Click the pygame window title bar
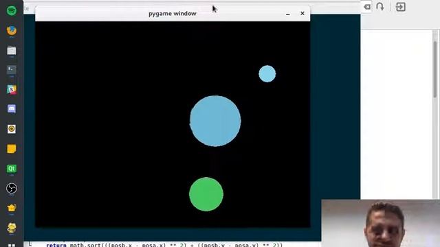This screenshot has width=440, height=247. pyautogui.click(x=173, y=14)
